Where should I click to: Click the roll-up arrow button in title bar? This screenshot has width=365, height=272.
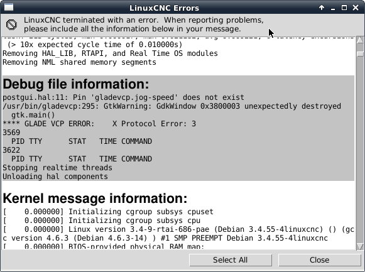322,8
